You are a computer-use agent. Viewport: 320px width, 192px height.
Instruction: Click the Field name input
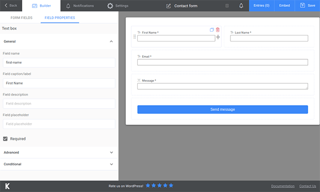pyautogui.click(x=59, y=63)
